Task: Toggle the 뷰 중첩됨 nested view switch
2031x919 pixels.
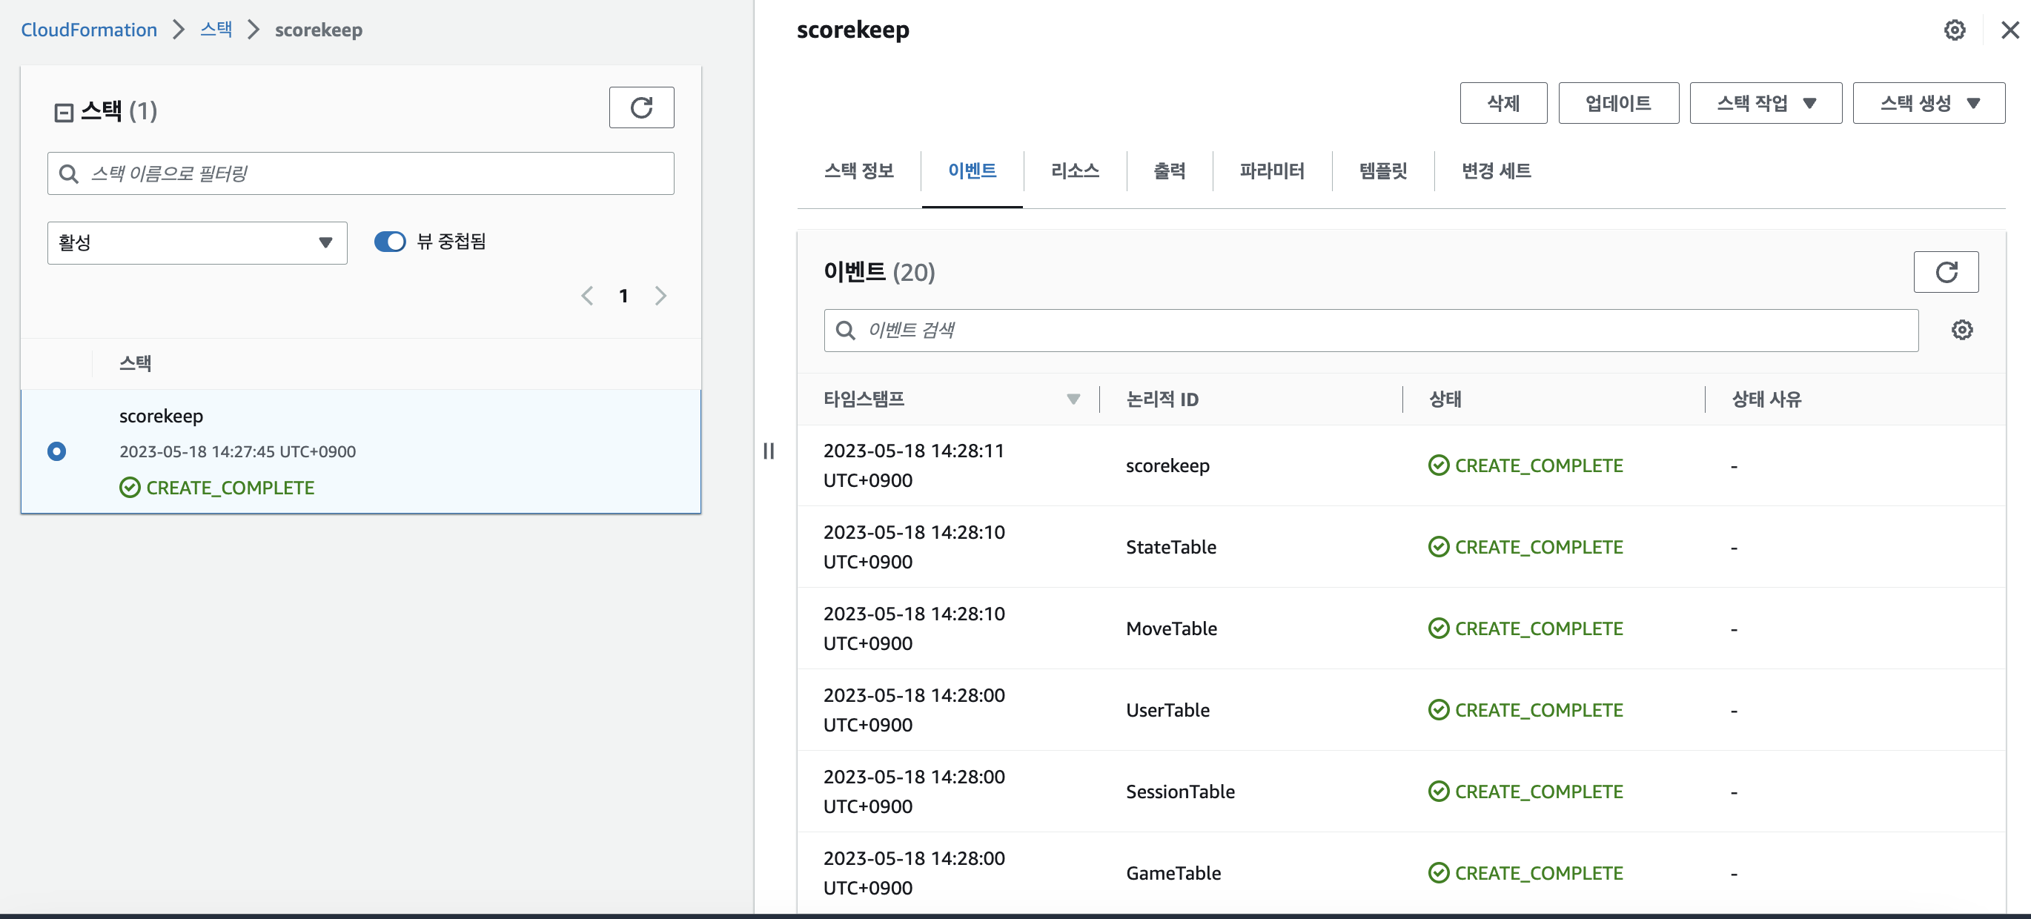Action: [x=389, y=241]
